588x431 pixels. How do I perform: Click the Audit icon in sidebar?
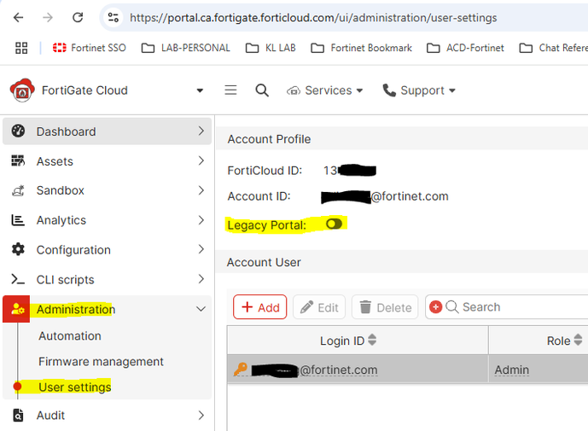[x=18, y=416]
